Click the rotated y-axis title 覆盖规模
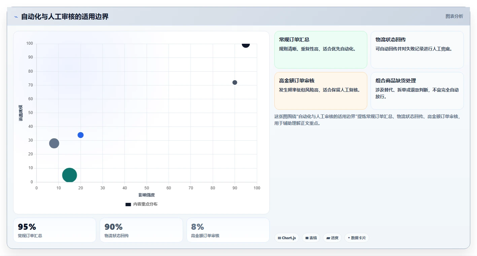The width and height of the screenshot is (477, 256). point(21,113)
